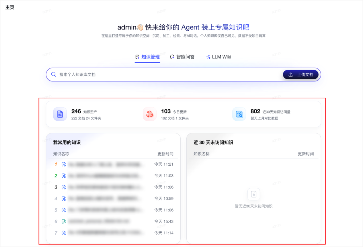Click the file icon in rank 5 row
The height and width of the screenshot is (247, 363).
(64, 210)
